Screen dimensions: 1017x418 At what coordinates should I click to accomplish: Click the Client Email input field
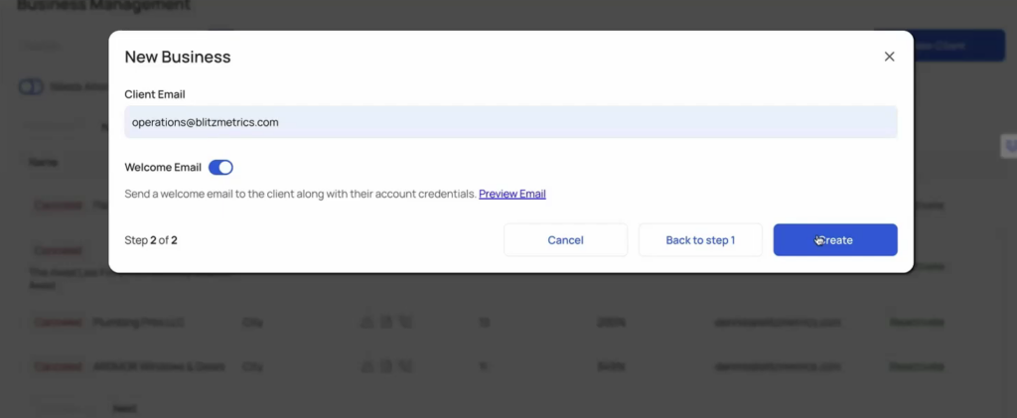tap(510, 122)
